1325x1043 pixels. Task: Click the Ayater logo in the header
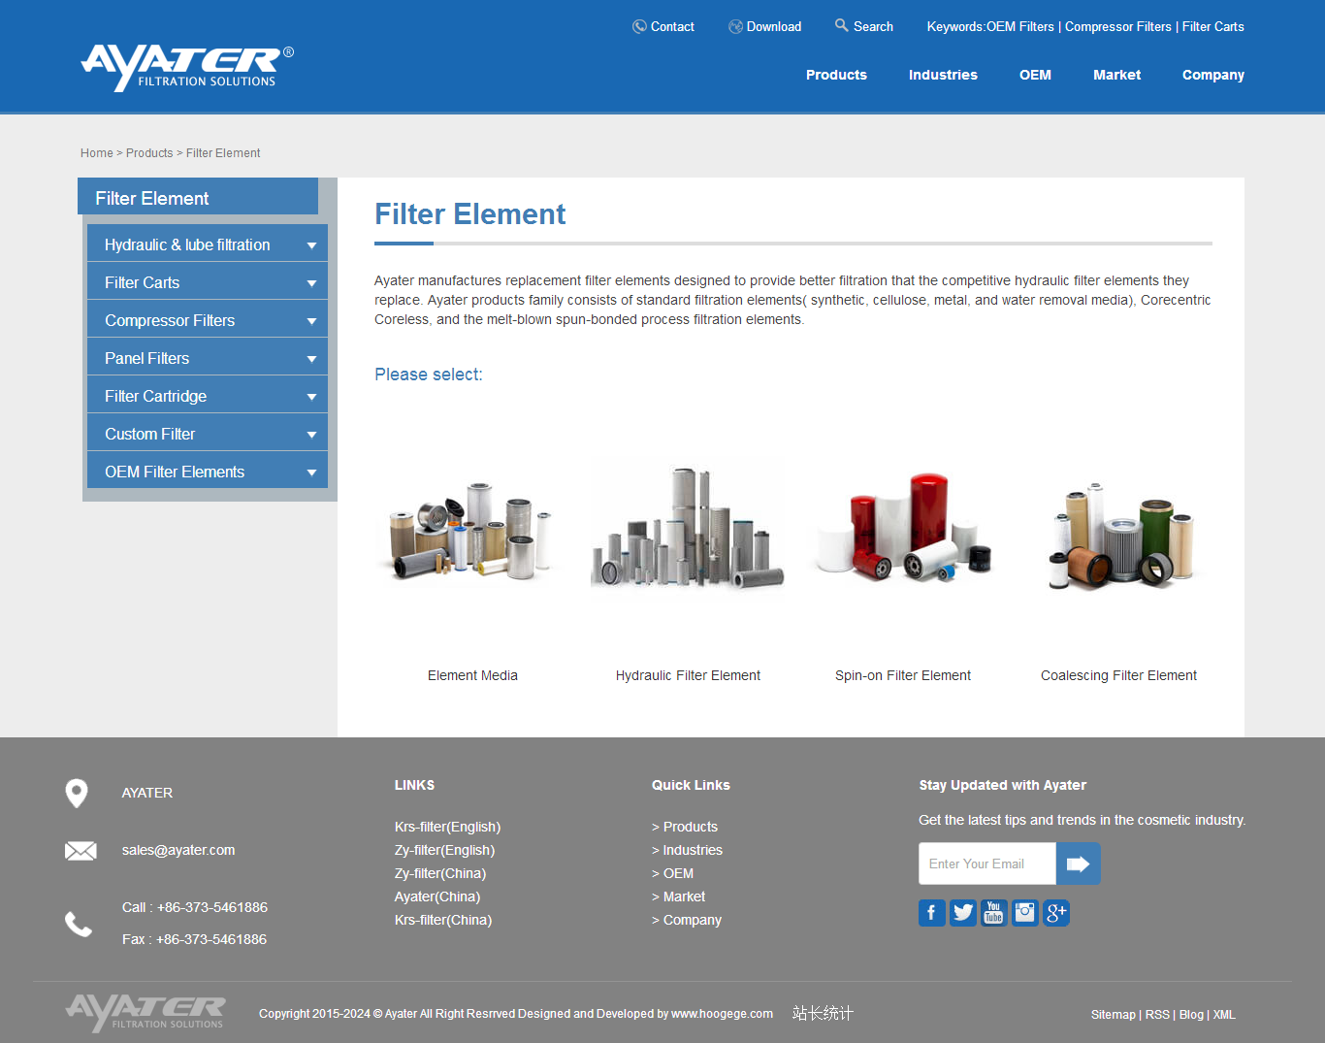tap(187, 68)
